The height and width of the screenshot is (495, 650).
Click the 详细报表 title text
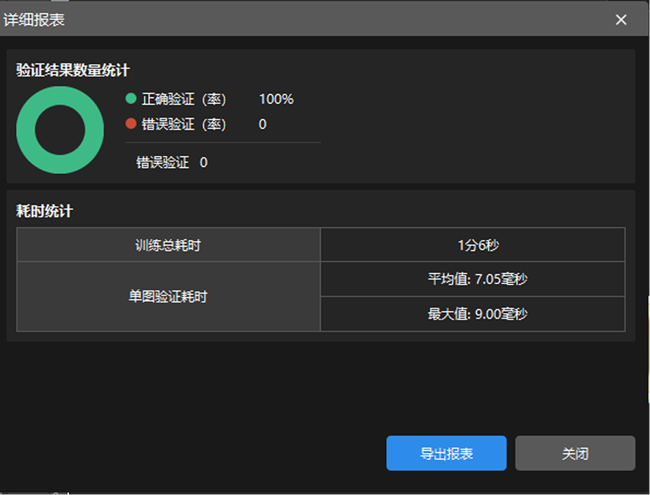click(34, 20)
